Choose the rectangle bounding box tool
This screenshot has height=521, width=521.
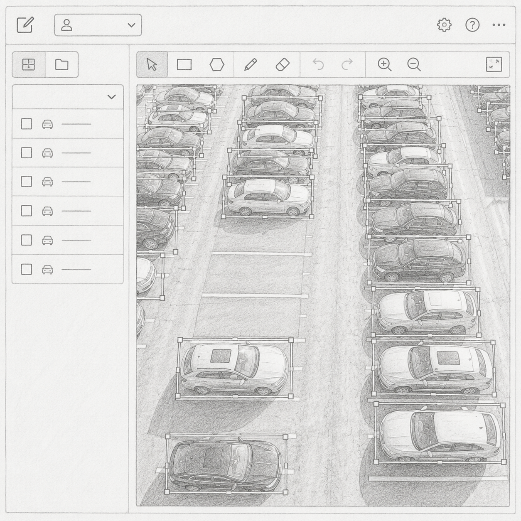(184, 64)
